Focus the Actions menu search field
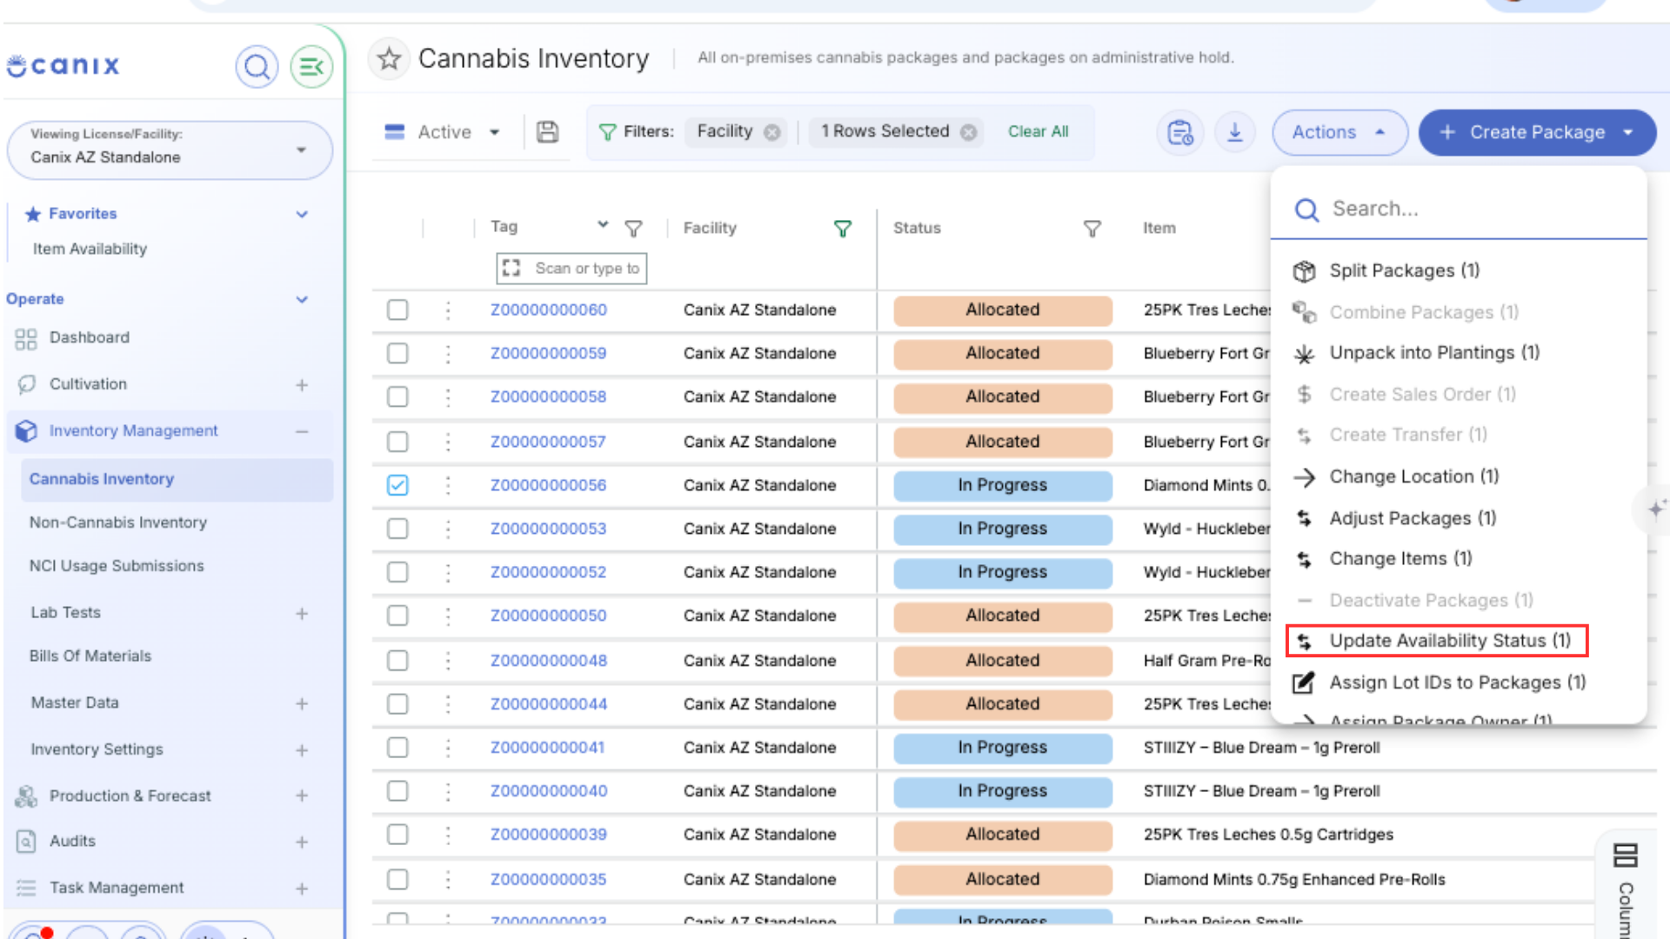Screen dimensions: 1670x939 (1458, 210)
